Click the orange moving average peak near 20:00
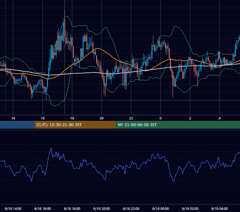The height and width of the screenshot is (212, 240). pos(97,48)
